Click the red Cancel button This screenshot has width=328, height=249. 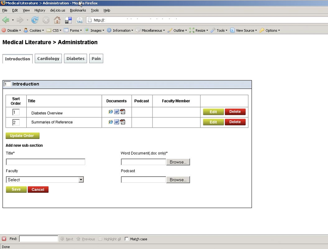pos(38,189)
